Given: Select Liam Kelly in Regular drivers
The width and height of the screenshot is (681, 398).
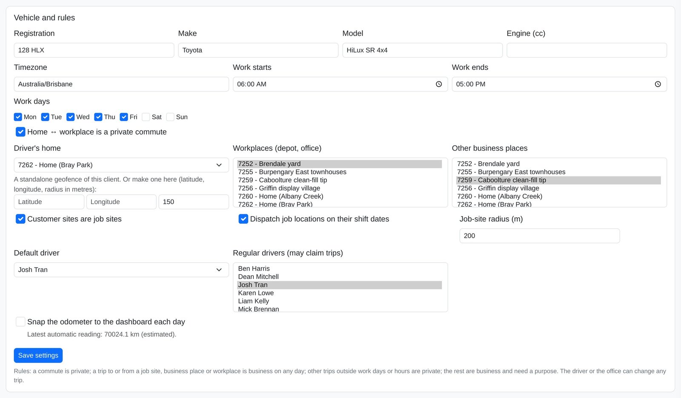Looking at the screenshot, I should tap(340, 301).
